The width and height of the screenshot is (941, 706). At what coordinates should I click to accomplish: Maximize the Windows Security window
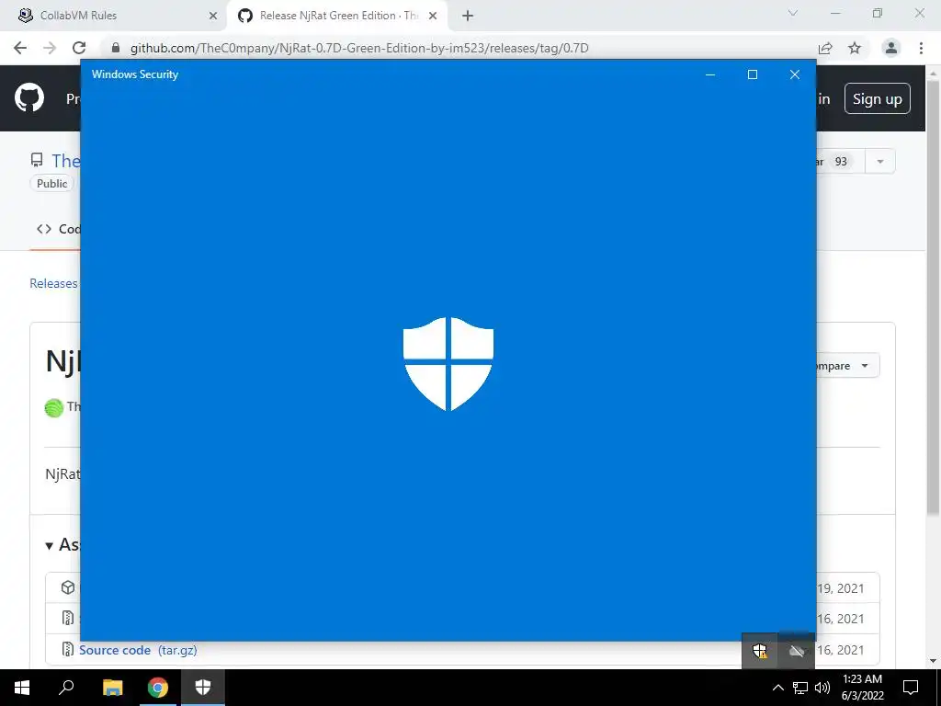[753, 74]
